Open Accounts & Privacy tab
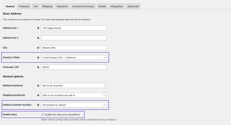This screenshot has height=125, width=231. 83,6
